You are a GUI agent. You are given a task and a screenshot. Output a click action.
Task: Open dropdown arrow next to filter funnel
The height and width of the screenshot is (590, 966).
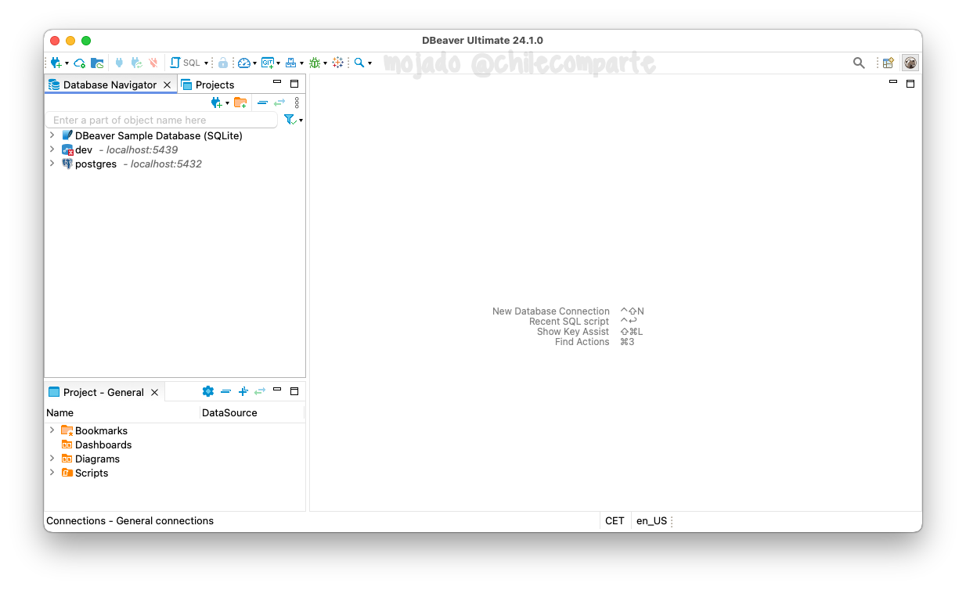301,121
